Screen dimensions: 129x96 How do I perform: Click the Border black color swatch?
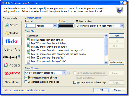pyautogui.click(x=66, y=26)
